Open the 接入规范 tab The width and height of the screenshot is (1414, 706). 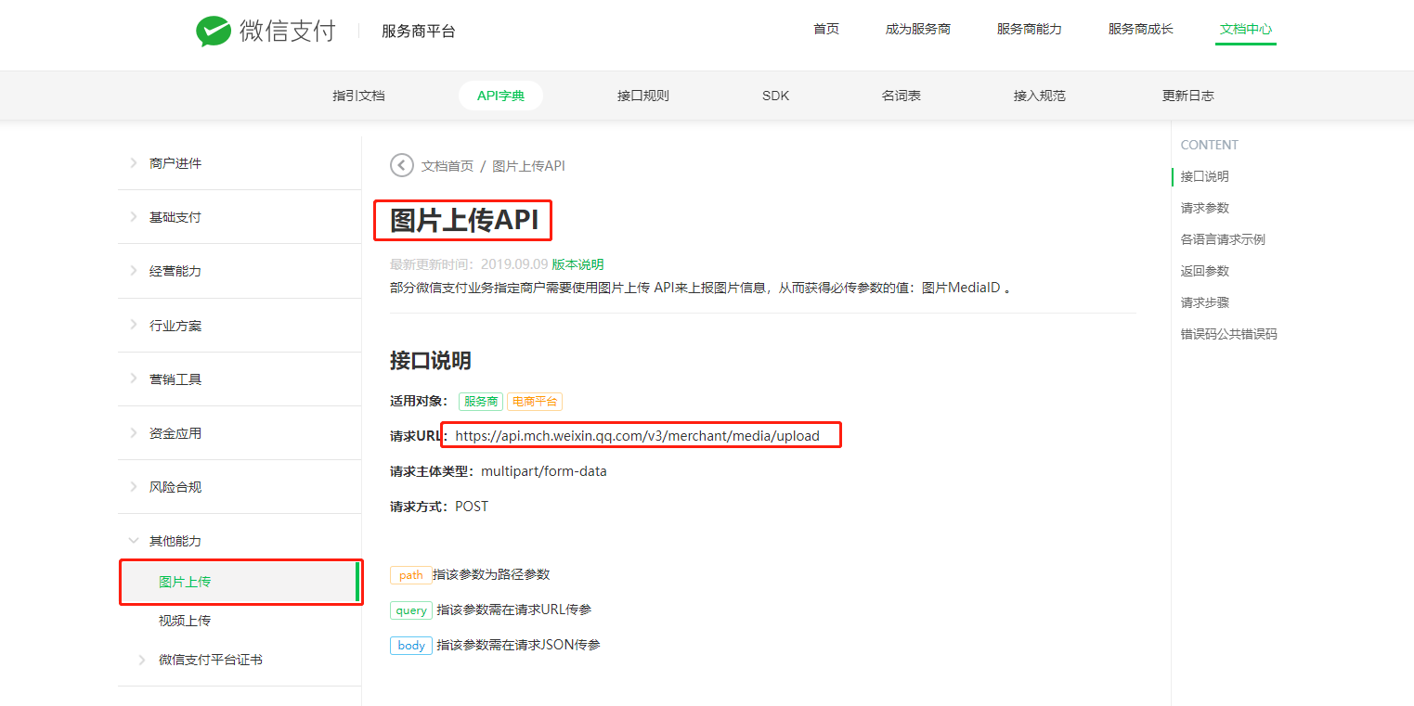coord(1040,96)
